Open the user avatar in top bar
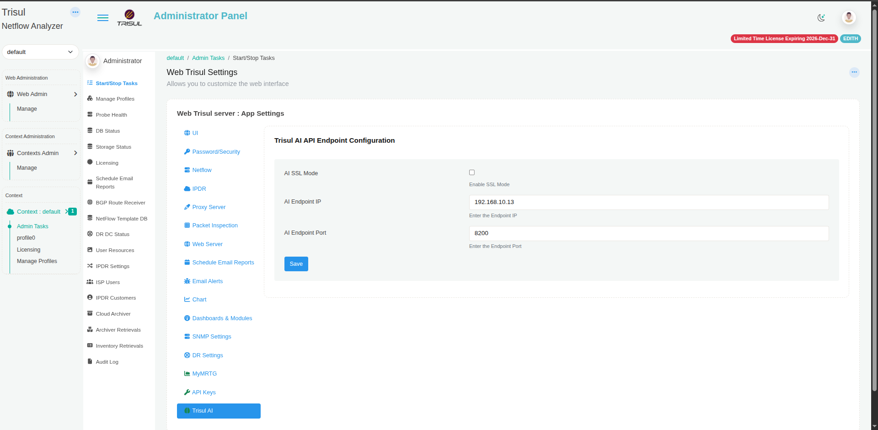The height and width of the screenshot is (430, 878). tap(849, 17)
